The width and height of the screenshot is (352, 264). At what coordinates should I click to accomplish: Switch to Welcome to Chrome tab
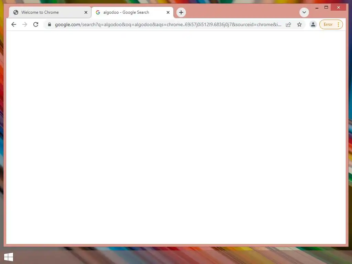click(x=50, y=12)
